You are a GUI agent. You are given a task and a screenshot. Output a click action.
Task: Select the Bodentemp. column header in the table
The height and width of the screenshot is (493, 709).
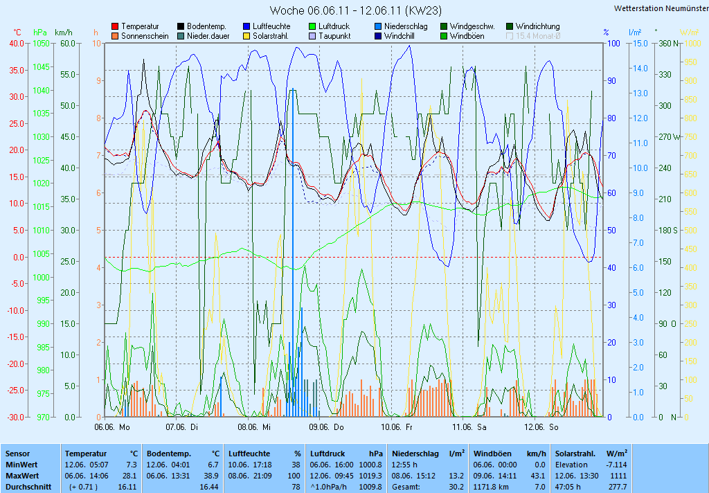(169, 454)
